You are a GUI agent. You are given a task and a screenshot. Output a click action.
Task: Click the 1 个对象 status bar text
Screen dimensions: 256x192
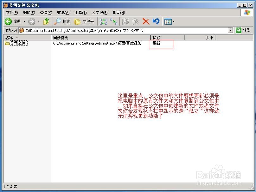[10, 186]
